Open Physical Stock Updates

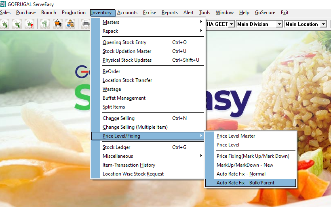[x=148, y=60]
